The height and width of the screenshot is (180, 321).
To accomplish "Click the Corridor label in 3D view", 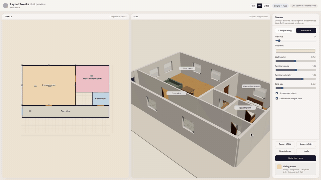I will [176, 93].
